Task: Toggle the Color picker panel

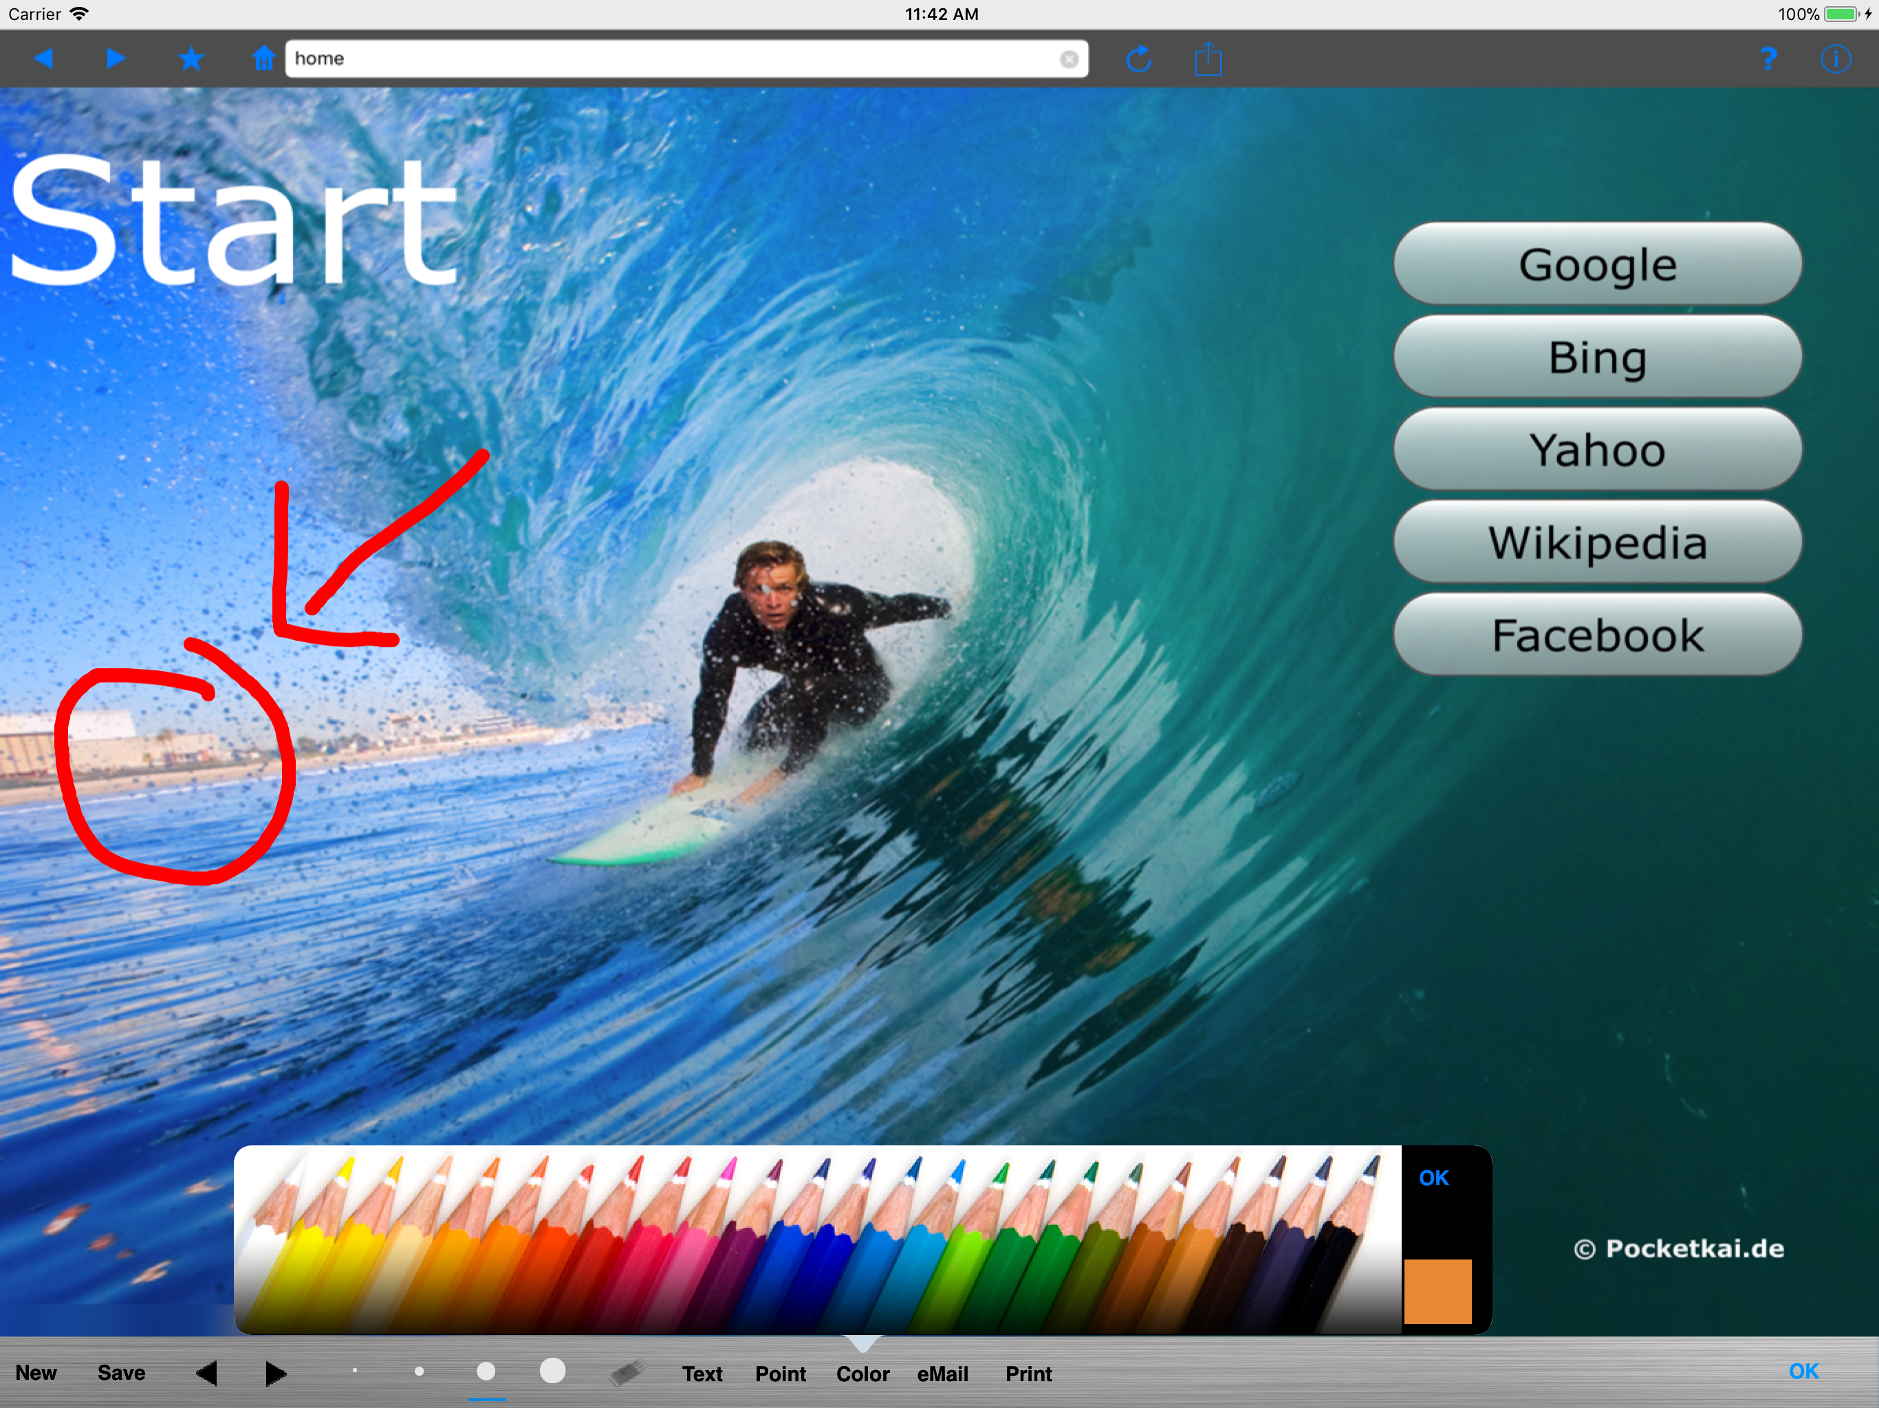Action: click(x=863, y=1374)
